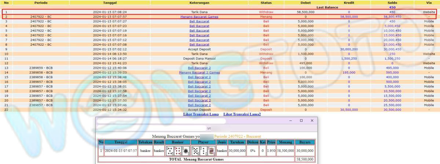Maximize the baccarat result popup window
Viewport: 440px width, 164px height.
click(301, 121)
